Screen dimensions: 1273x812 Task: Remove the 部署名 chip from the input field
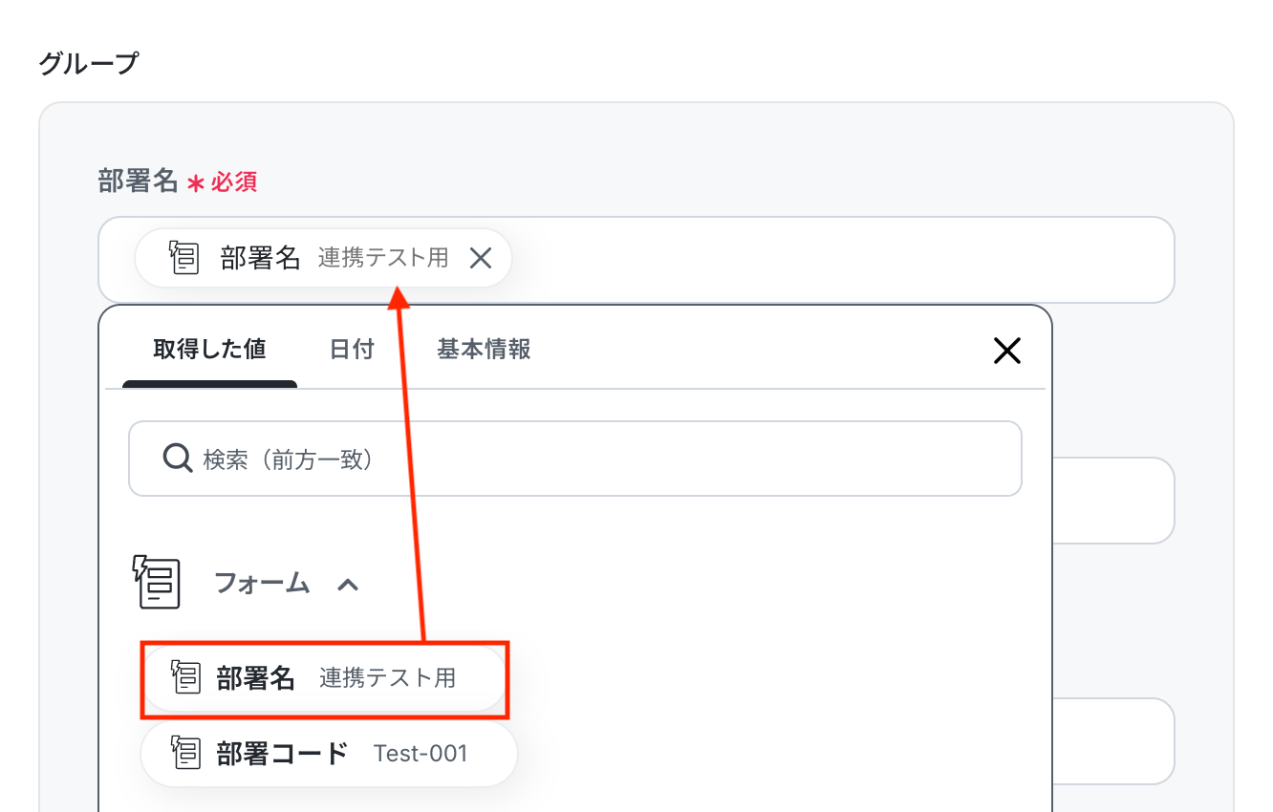(x=481, y=258)
